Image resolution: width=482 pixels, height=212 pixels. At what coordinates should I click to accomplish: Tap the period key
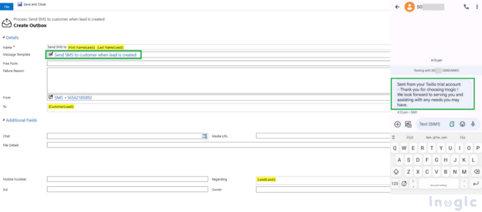(464, 184)
